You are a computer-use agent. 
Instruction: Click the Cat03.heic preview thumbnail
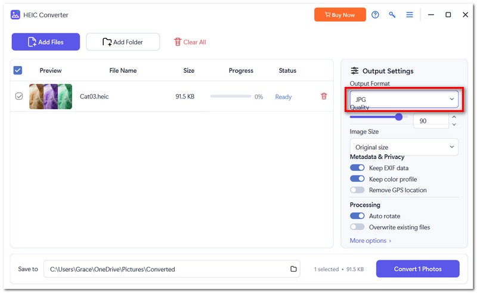click(x=51, y=96)
